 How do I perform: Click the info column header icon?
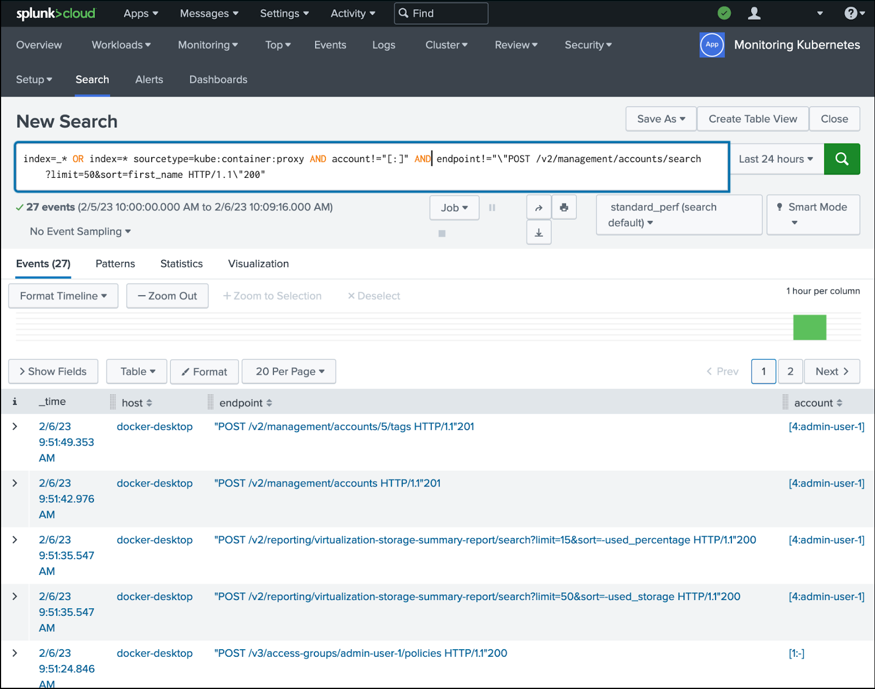15,402
